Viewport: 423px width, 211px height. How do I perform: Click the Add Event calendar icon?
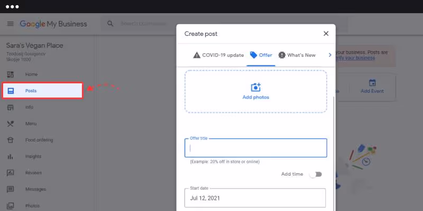pos(372,83)
